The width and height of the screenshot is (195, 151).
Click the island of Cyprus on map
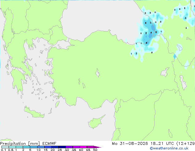[x=95, y=122]
